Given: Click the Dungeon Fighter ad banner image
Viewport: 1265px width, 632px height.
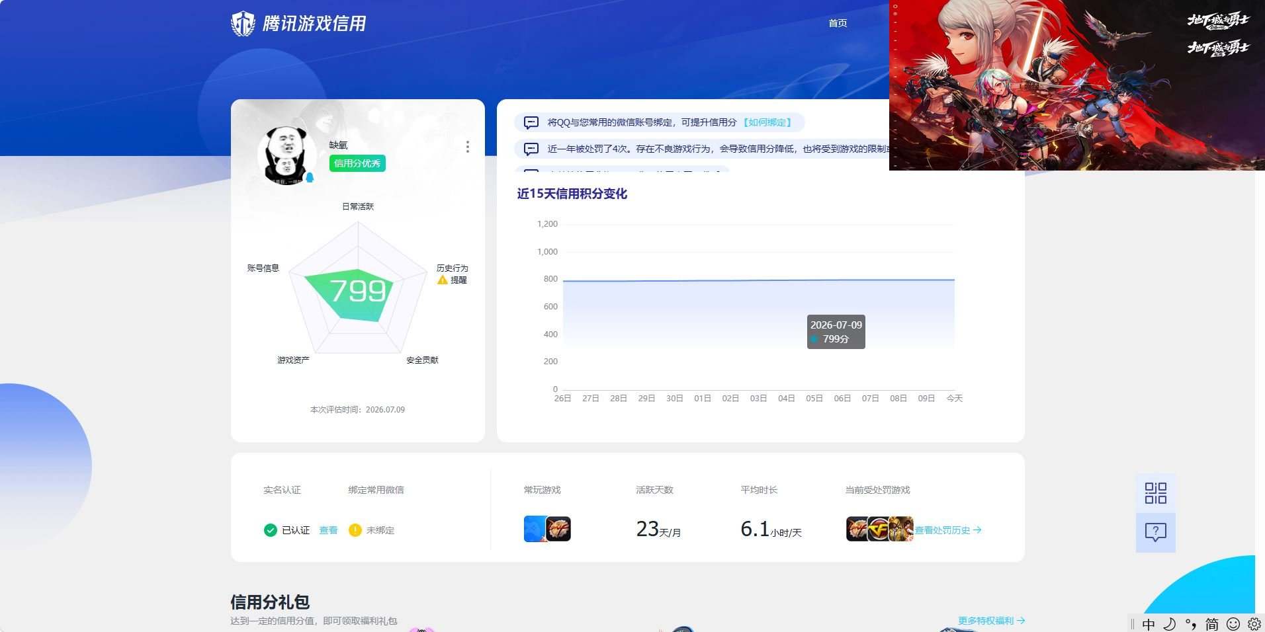Looking at the screenshot, I should (1077, 85).
